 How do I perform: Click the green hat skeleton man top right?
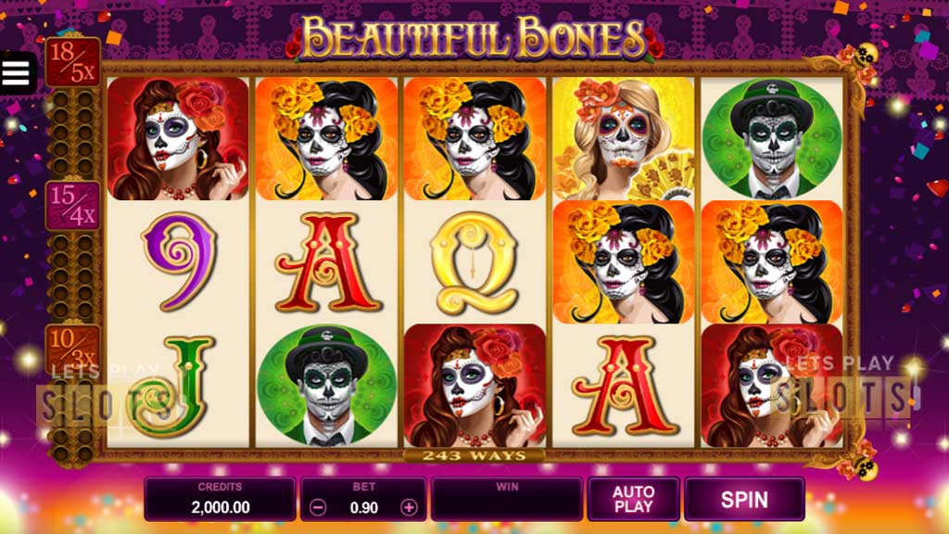[x=772, y=139]
